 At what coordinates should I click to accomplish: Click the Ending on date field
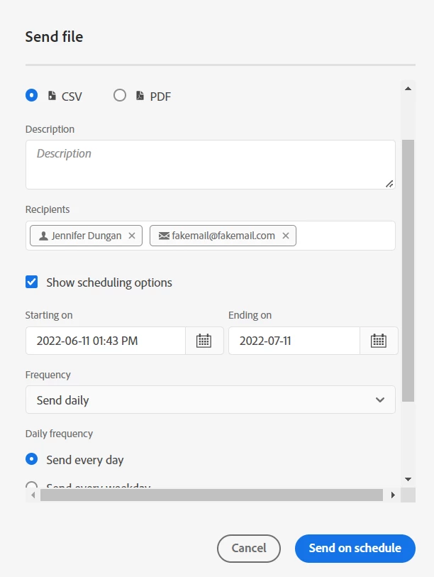tap(294, 341)
